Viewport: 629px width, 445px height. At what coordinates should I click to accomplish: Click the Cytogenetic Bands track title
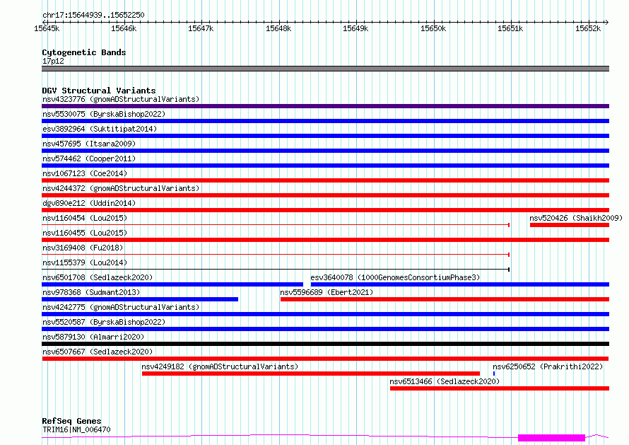tap(84, 52)
